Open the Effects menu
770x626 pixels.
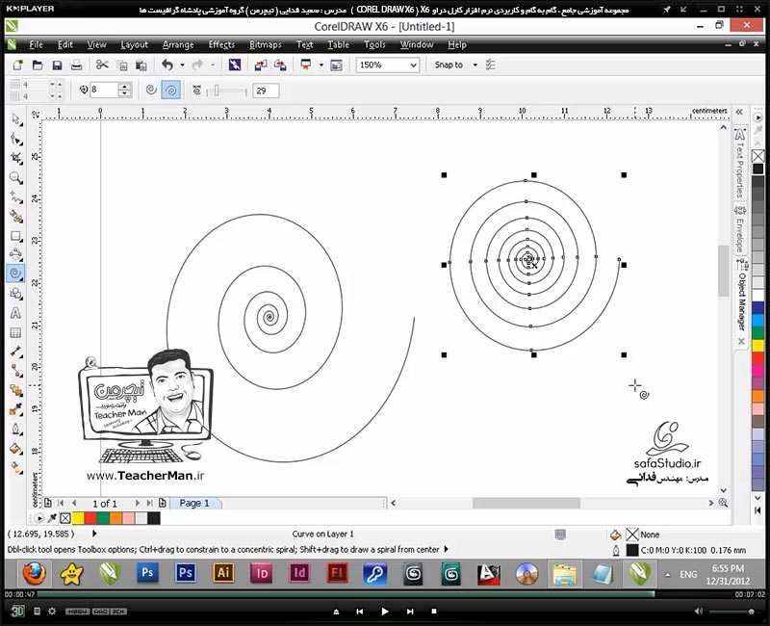[221, 44]
